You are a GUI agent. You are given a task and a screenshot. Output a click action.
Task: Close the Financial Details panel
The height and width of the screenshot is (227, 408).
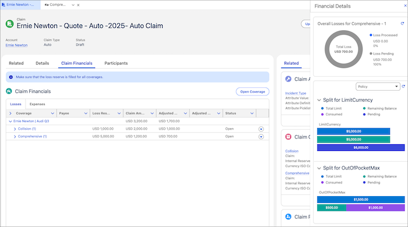coord(405,6)
